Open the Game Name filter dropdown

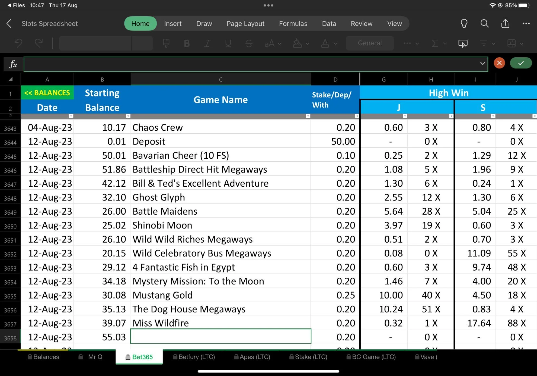[308, 116]
